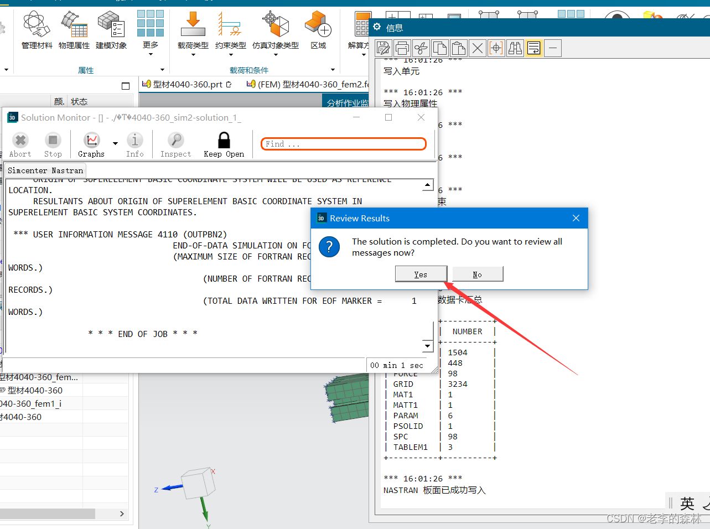Click the X delete icon in 信息 toolbar

pos(478,48)
